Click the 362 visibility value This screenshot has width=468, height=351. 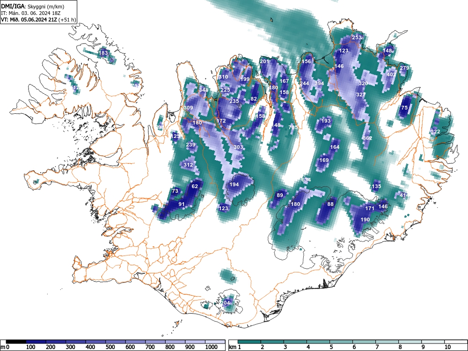point(367,138)
